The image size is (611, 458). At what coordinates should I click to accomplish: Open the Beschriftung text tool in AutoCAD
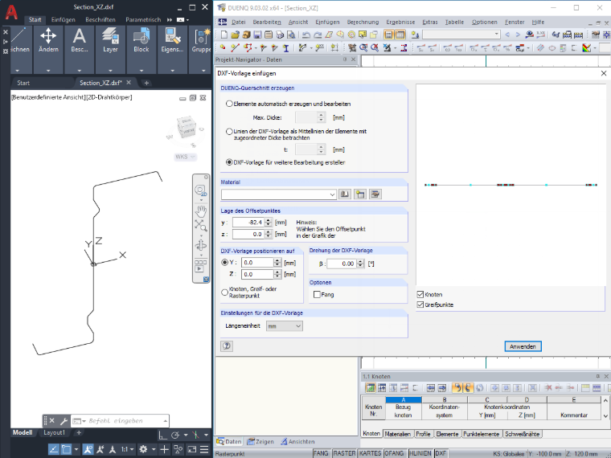tap(80, 40)
